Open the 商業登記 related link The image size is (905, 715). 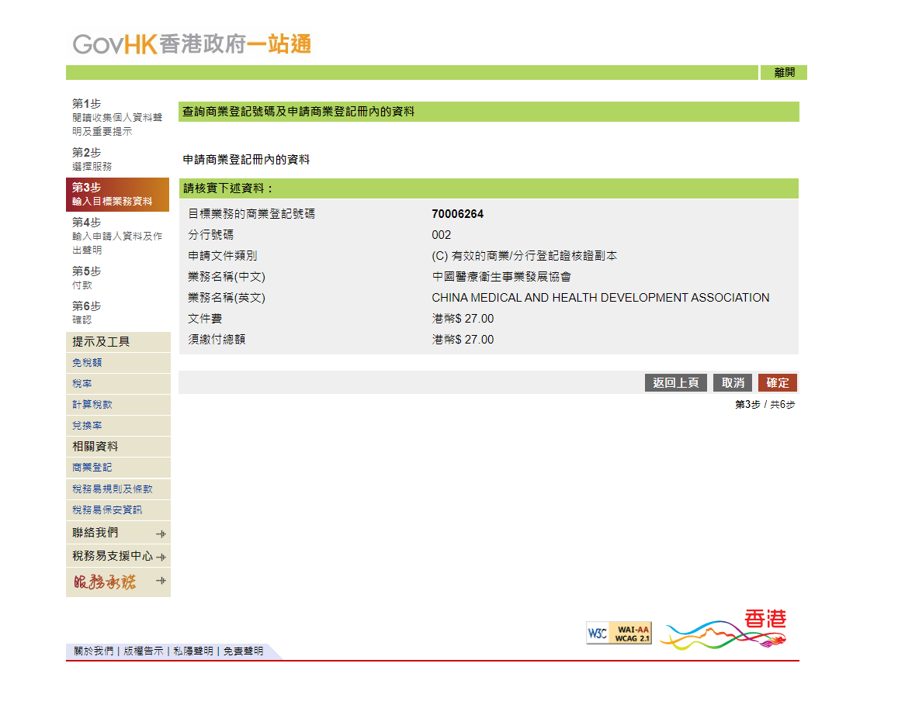tap(92, 468)
